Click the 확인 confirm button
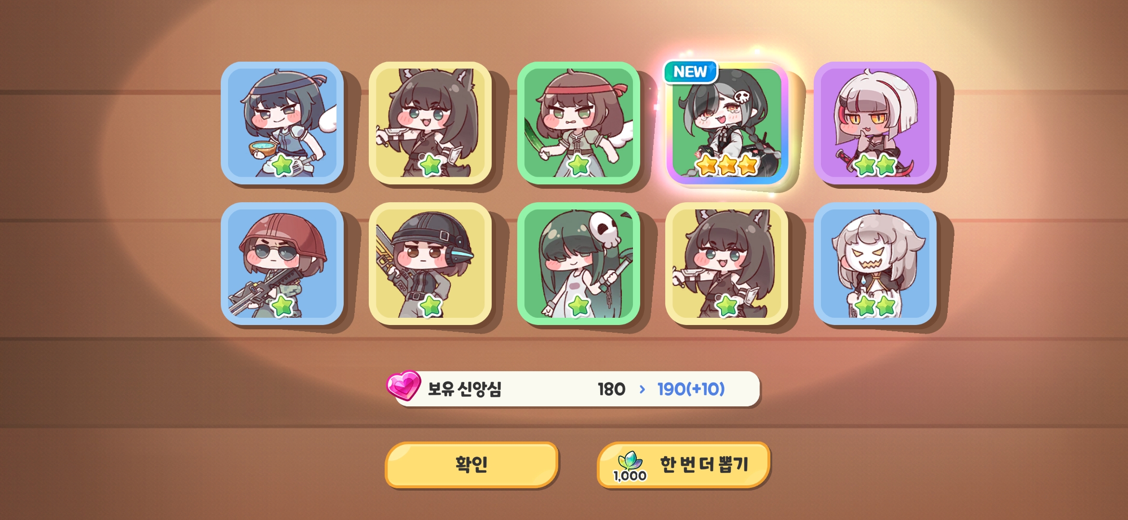The width and height of the screenshot is (1128, 520). click(471, 465)
